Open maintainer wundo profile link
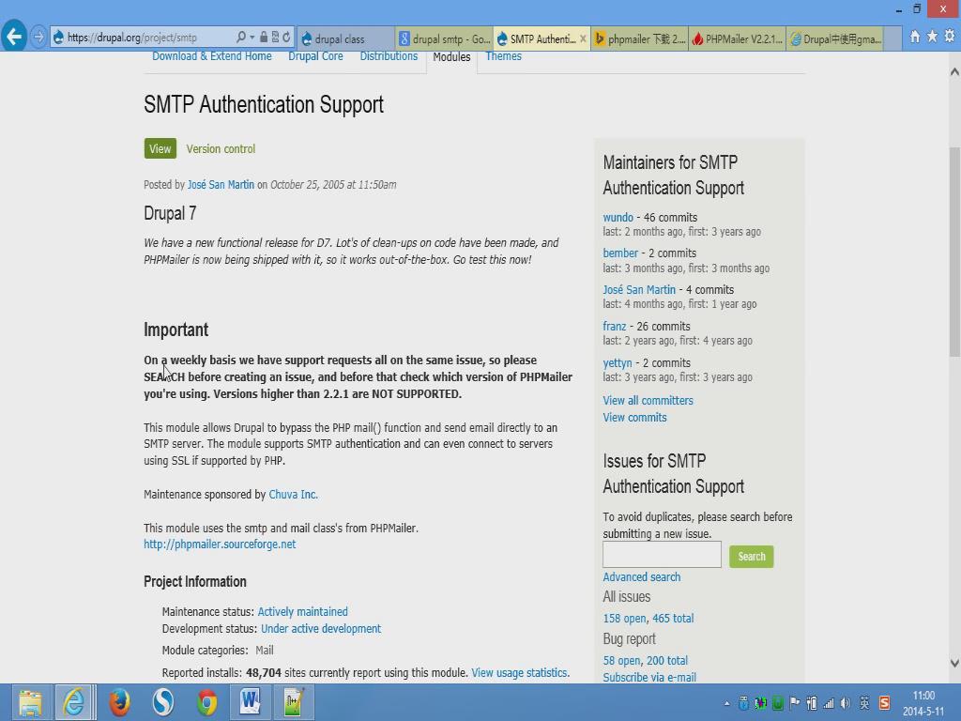Viewport: 961px width, 721px height. pos(618,218)
